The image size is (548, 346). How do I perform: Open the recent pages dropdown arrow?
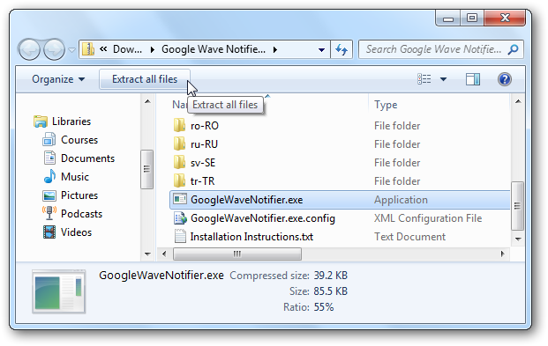[x=71, y=50]
